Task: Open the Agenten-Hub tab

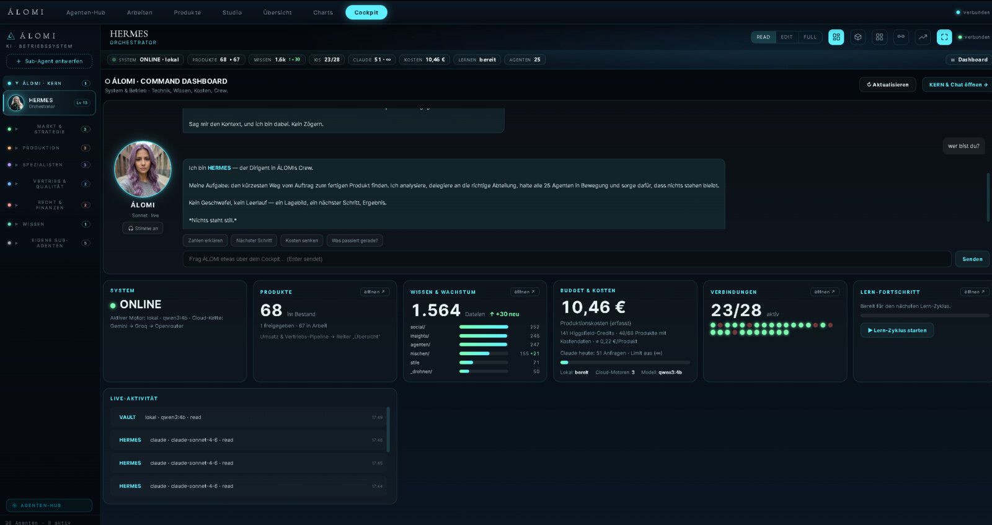Action: [86, 12]
